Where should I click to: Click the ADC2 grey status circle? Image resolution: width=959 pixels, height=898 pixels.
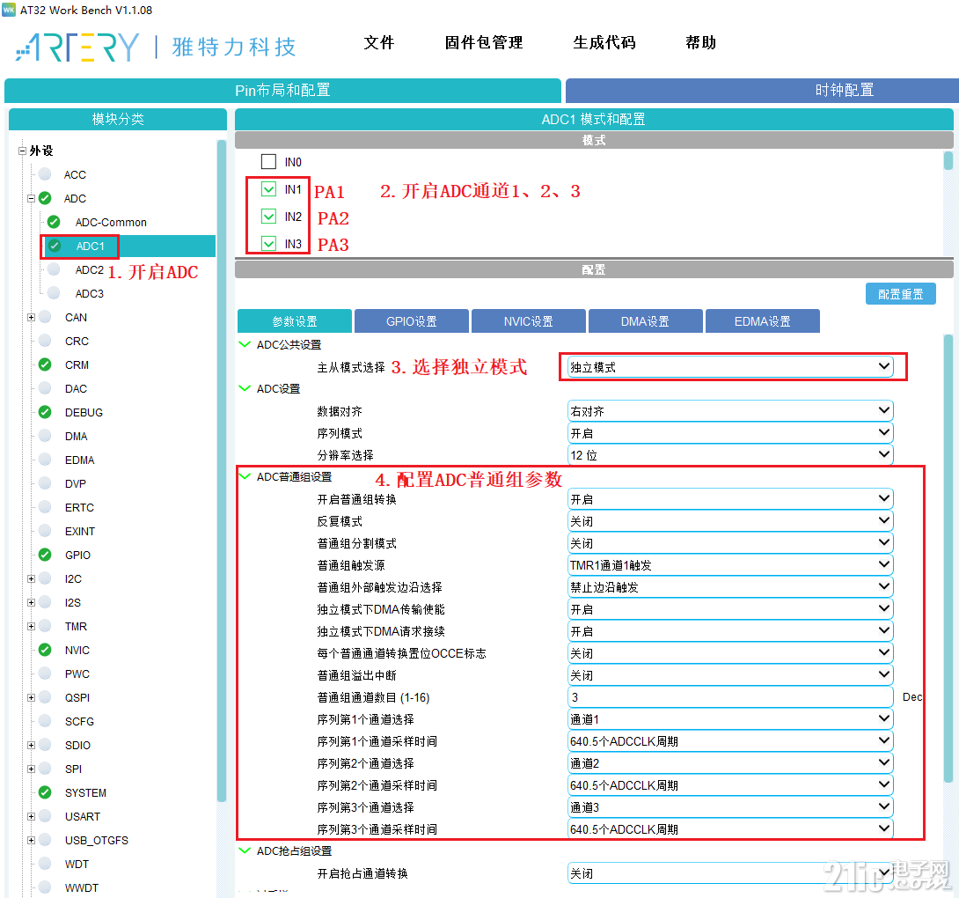click(54, 269)
